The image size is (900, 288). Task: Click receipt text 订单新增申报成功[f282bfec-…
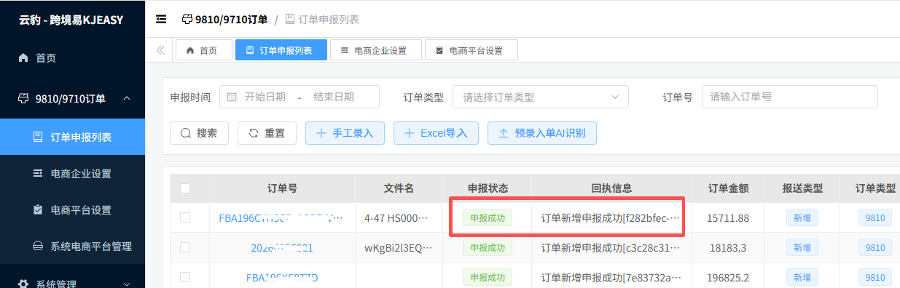tap(611, 217)
